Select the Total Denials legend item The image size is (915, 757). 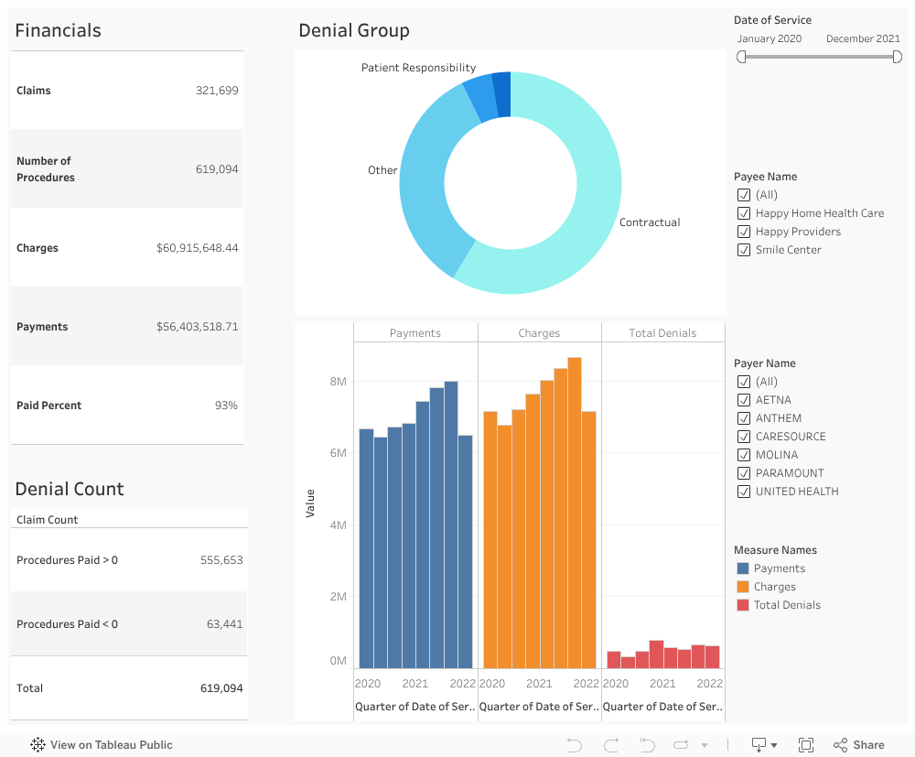(x=787, y=605)
